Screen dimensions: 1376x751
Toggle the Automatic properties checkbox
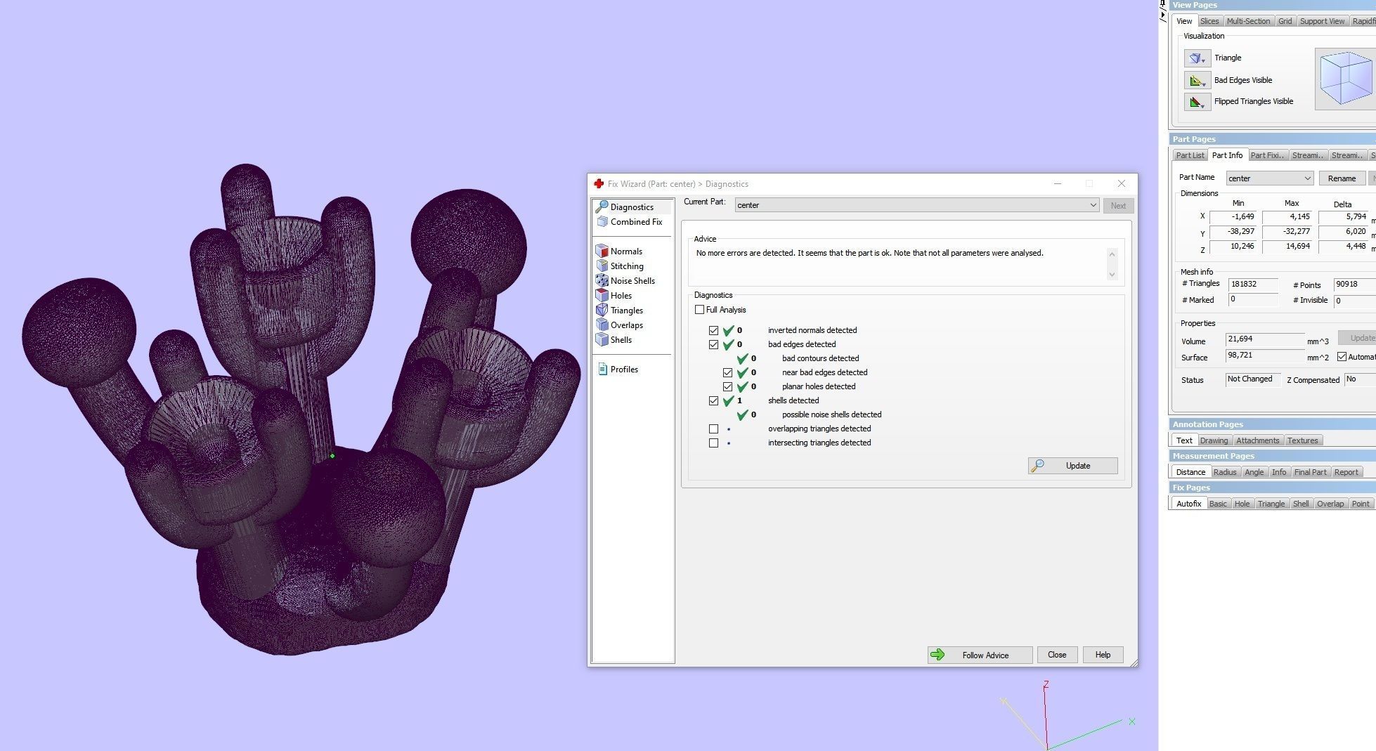(1342, 357)
